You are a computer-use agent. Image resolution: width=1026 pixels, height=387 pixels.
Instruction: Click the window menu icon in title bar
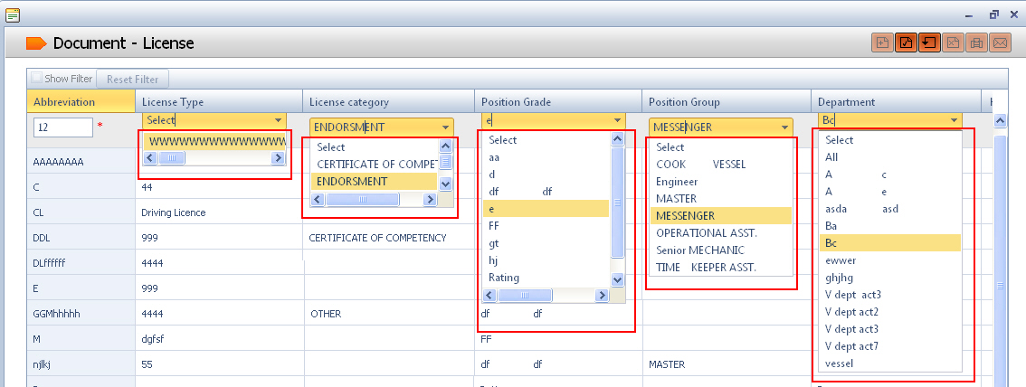(x=11, y=14)
